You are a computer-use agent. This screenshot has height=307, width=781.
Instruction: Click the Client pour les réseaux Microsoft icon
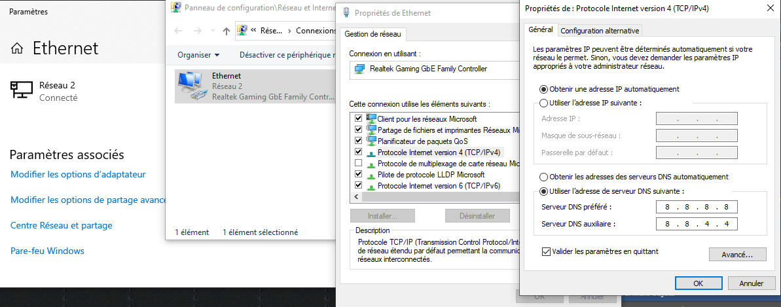click(x=371, y=118)
